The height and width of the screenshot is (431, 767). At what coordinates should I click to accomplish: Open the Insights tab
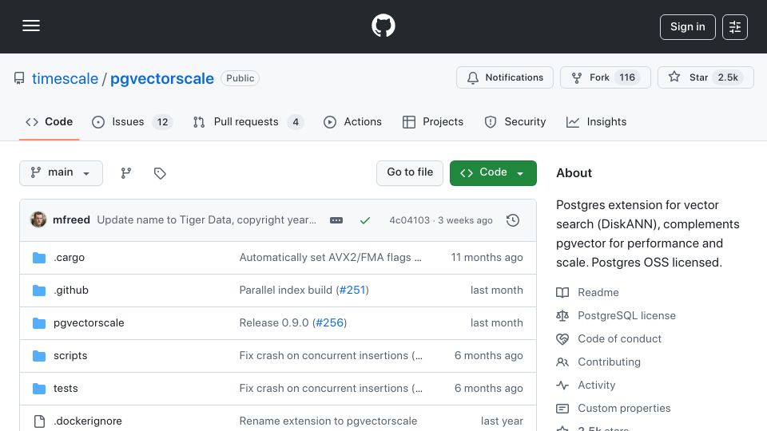point(596,121)
